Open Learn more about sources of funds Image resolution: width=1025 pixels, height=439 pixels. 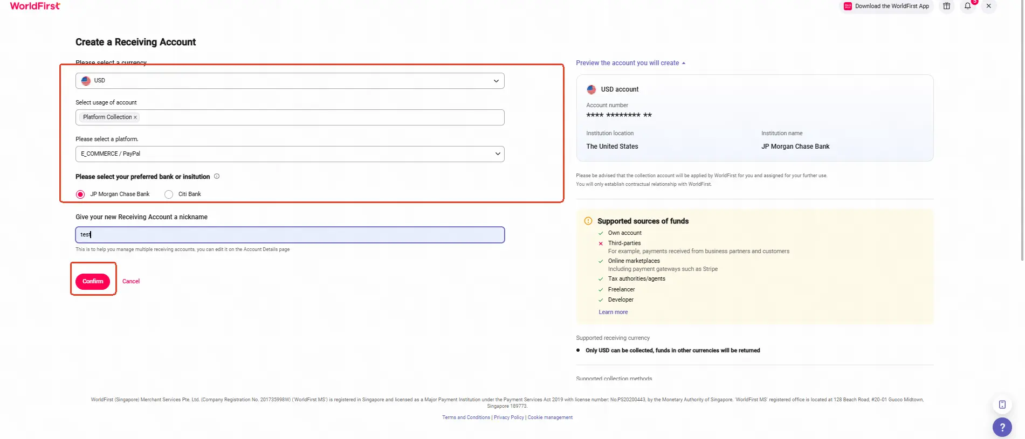(x=613, y=312)
